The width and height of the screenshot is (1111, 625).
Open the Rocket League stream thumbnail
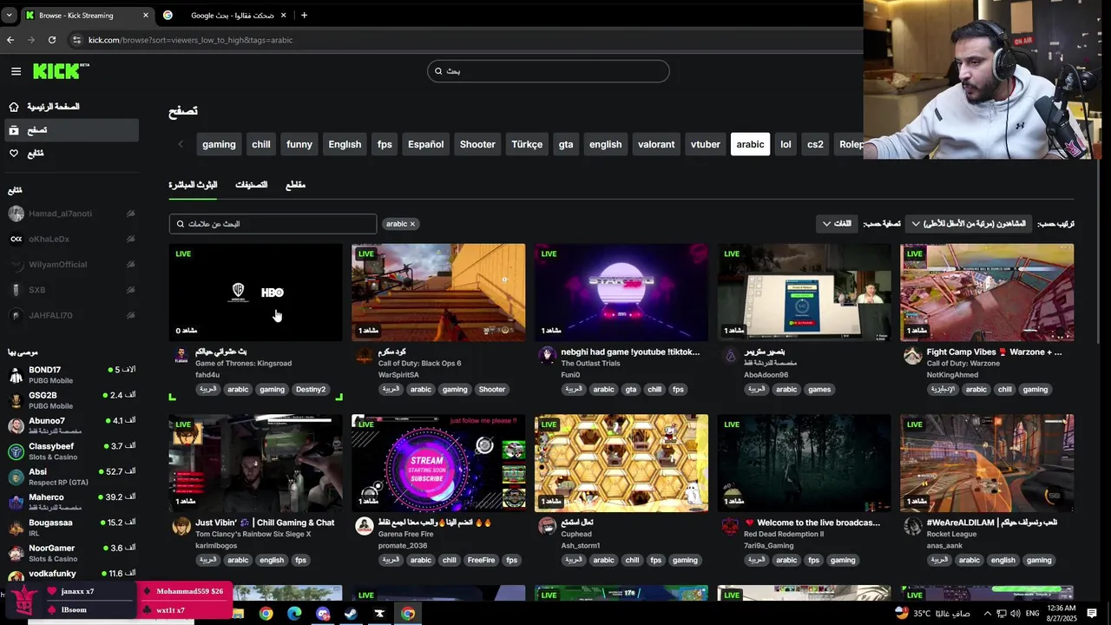(987, 463)
